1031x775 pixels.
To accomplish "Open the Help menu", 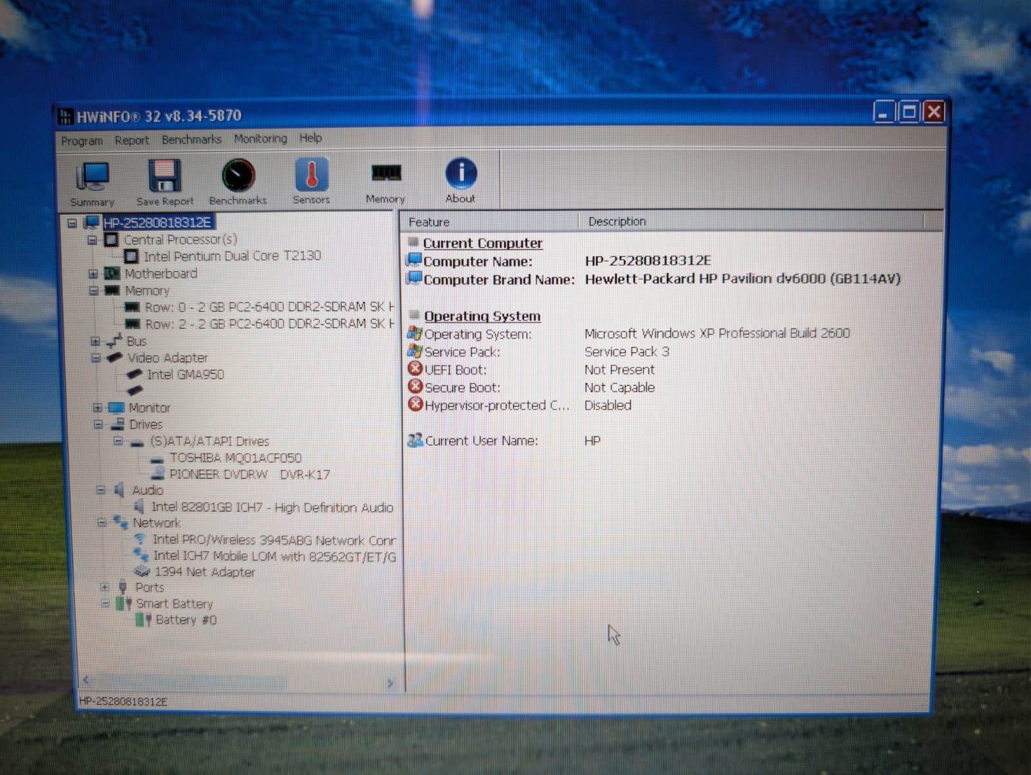I will [x=310, y=138].
